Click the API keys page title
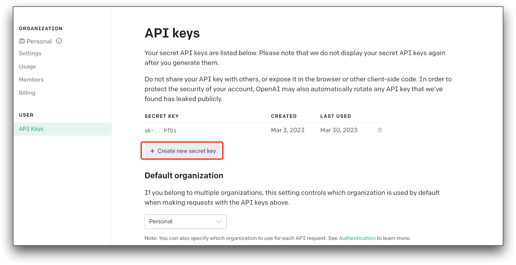The width and height of the screenshot is (516, 265). click(x=172, y=33)
